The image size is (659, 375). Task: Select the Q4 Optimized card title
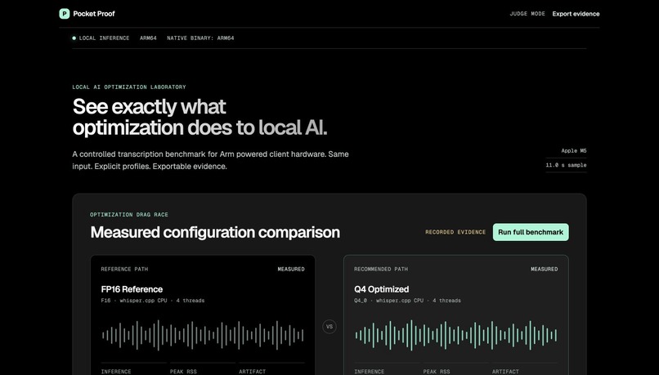(x=382, y=289)
